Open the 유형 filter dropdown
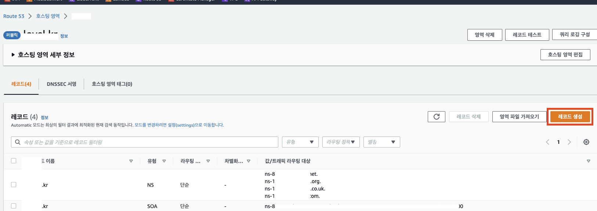 [300, 142]
